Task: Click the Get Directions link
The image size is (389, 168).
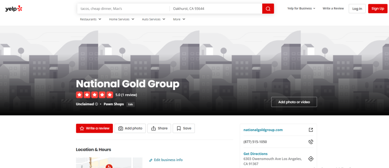Action: [256, 154]
